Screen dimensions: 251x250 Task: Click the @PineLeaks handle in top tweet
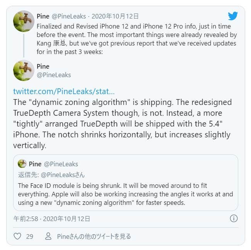(x=69, y=16)
